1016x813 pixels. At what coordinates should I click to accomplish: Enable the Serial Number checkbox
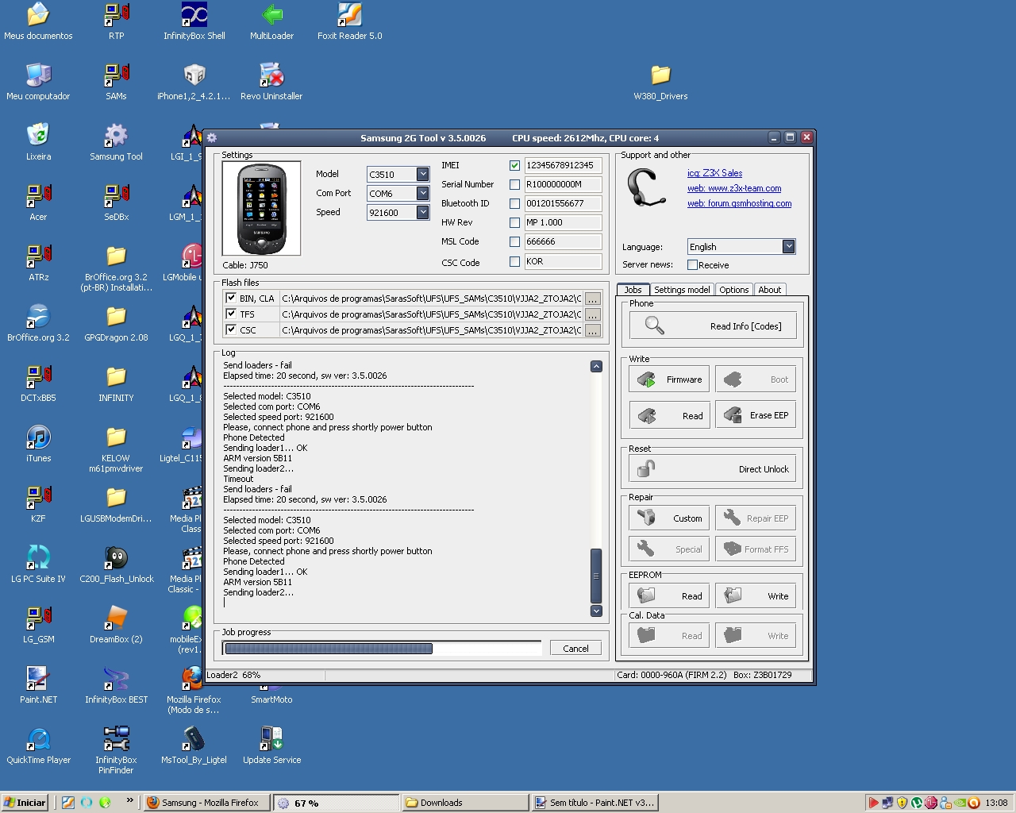click(514, 184)
